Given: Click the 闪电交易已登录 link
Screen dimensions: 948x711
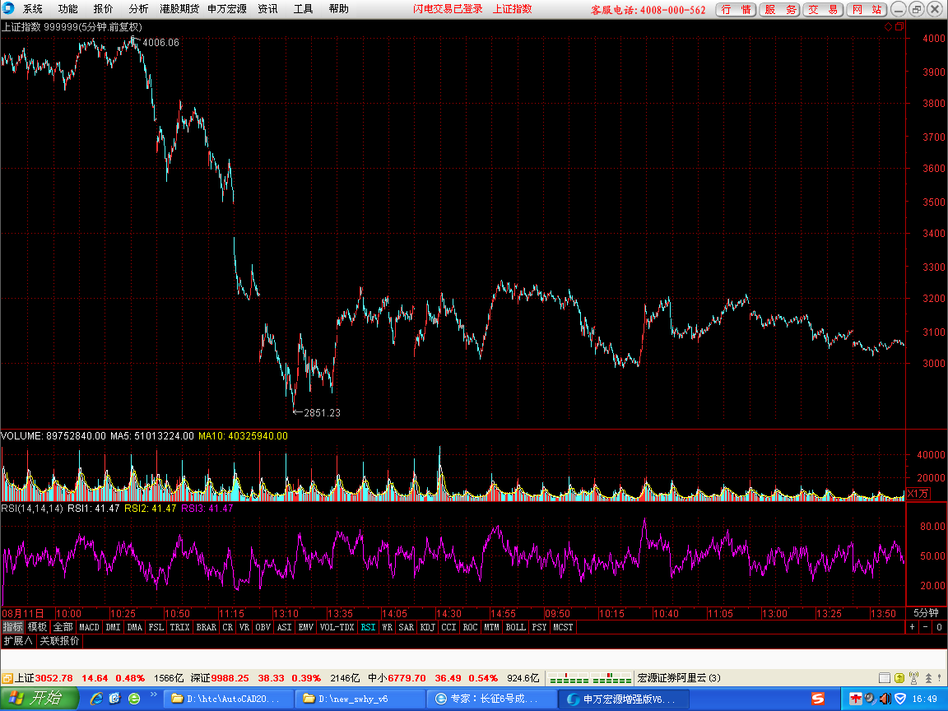Looking at the screenshot, I should 448,9.
